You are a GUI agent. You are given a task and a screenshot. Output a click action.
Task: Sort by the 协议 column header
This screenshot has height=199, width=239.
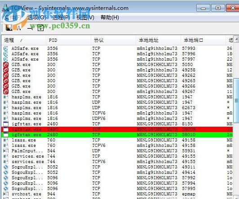(113, 40)
